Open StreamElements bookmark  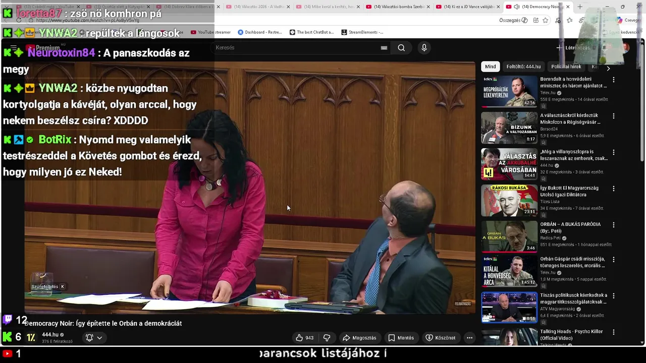(362, 32)
